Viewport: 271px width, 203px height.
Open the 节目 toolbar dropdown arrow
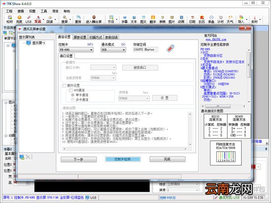click(x=117, y=19)
